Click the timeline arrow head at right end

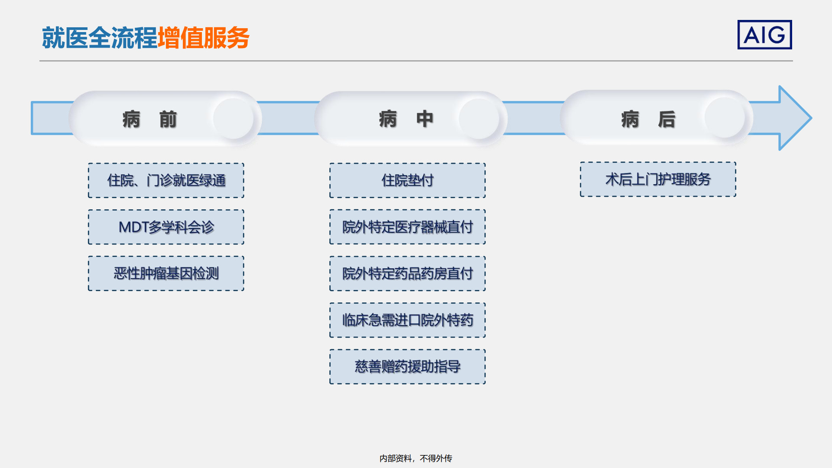tap(794, 118)
